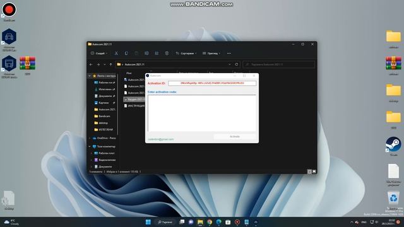Click the Activation ID field
The image size is (404, 227).
coord(212,83)
